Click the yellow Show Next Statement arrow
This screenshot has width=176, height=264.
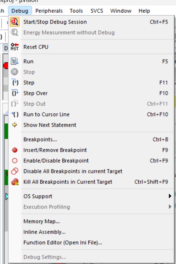(x=15, y=125)
